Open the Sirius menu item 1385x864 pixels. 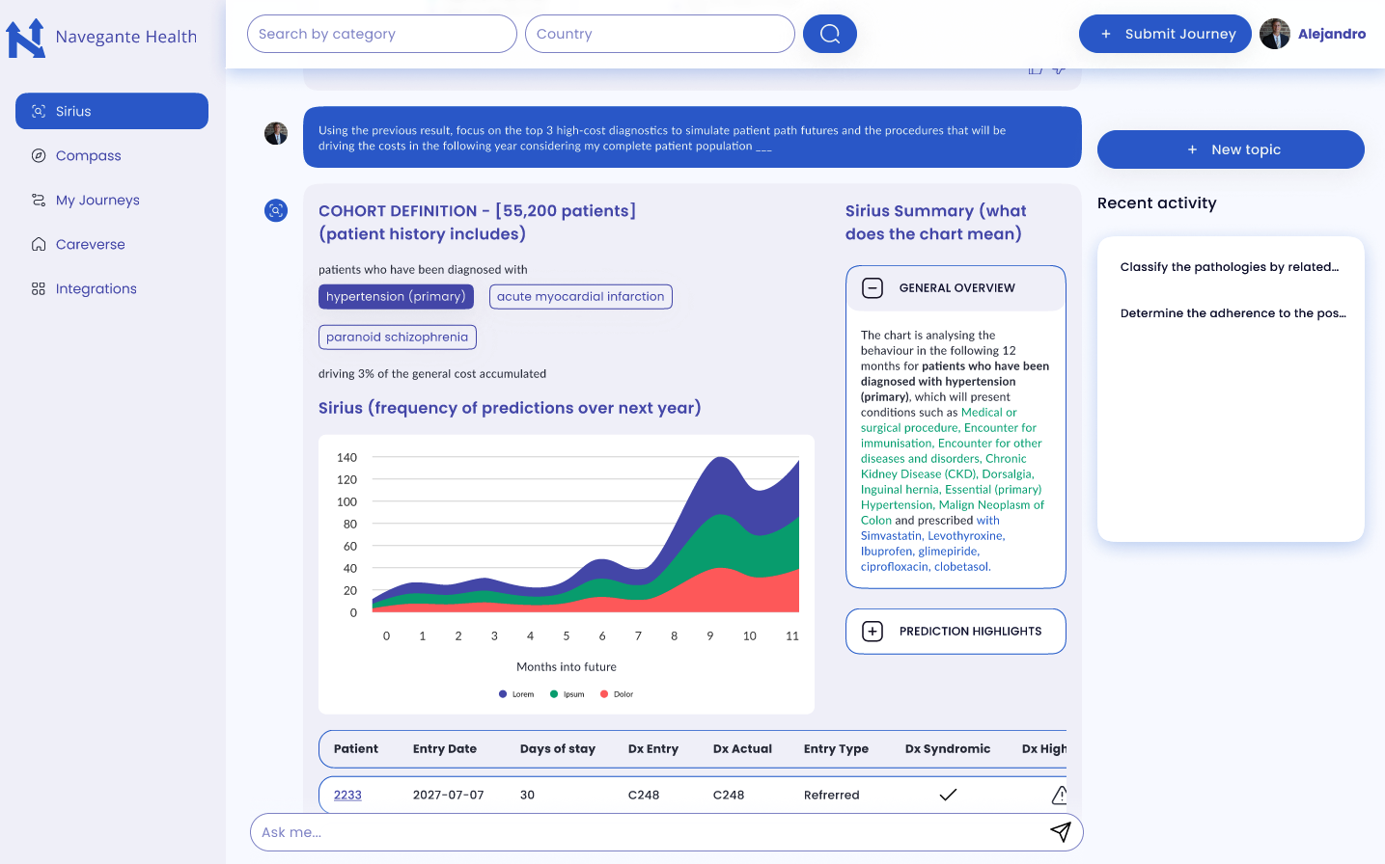click(x=112, y=111)
